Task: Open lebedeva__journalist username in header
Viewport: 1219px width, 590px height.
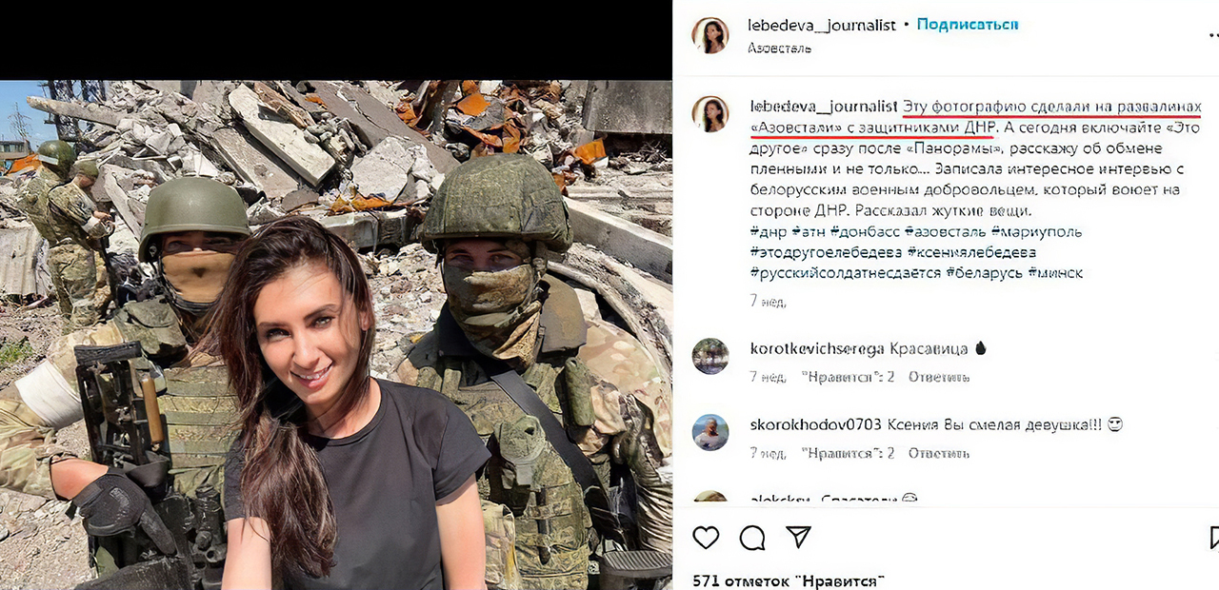Action: tap(822, 25)
